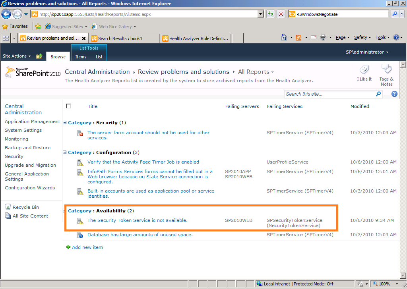This screenshot has height=289, width=407.
Task: Open the Suggested Sites dropdown
Action: (x=86, y=27)
